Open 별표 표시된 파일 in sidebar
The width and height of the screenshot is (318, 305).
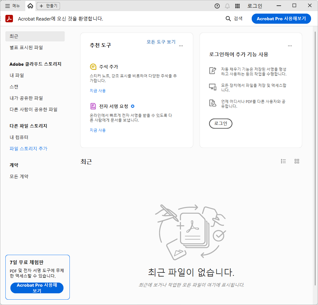(26, 47)
